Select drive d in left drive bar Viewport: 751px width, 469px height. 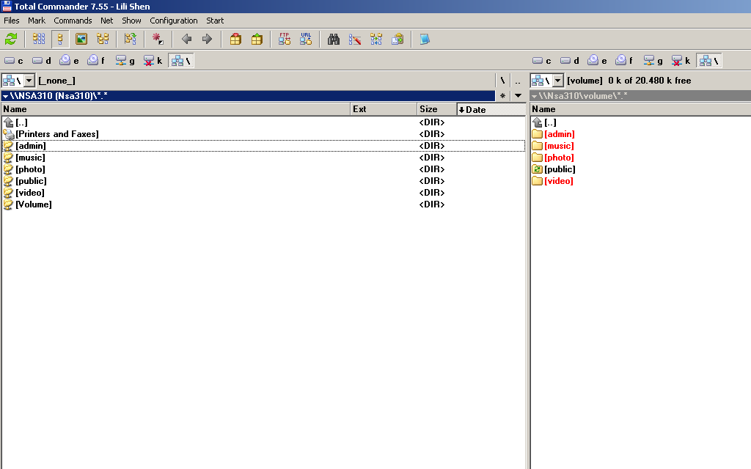[x=41, y=61]
